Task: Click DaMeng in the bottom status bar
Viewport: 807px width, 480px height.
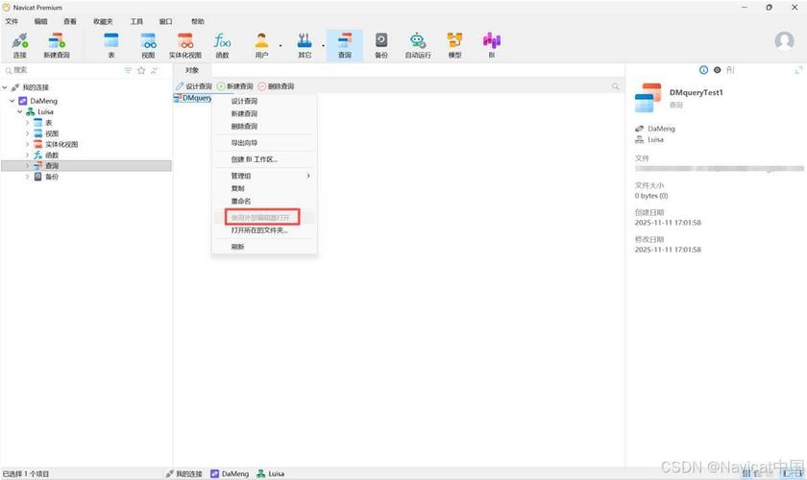Action: (x=230, y=474)
